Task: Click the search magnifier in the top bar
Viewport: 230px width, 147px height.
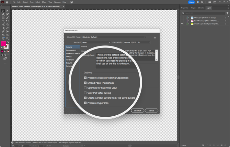Action: [x=202, y=2]
